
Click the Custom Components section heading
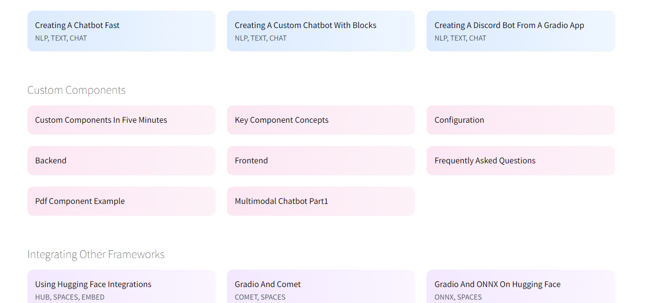[x=76, y=90]
